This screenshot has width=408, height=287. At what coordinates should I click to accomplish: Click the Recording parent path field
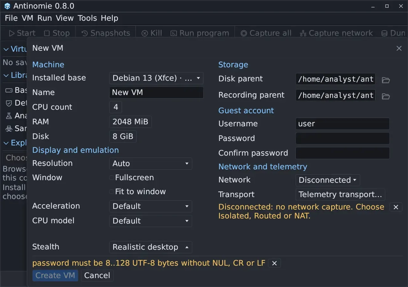(x=335, y=95)
